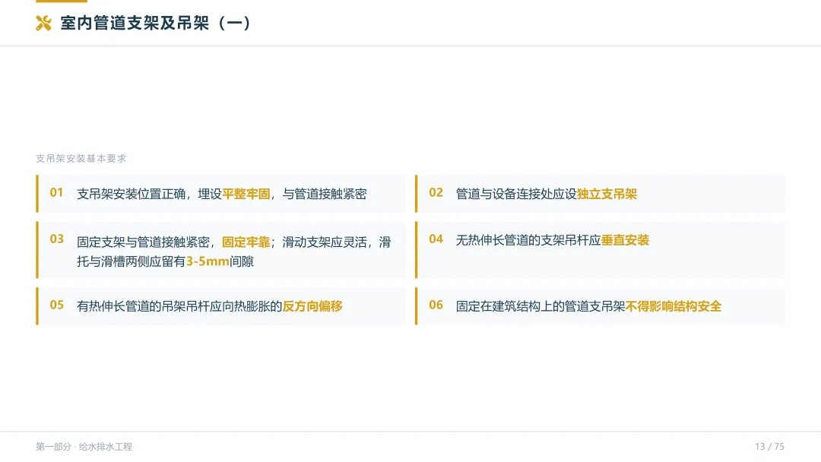Select requirement card 02 about 独立支吊架

(600, 194)
